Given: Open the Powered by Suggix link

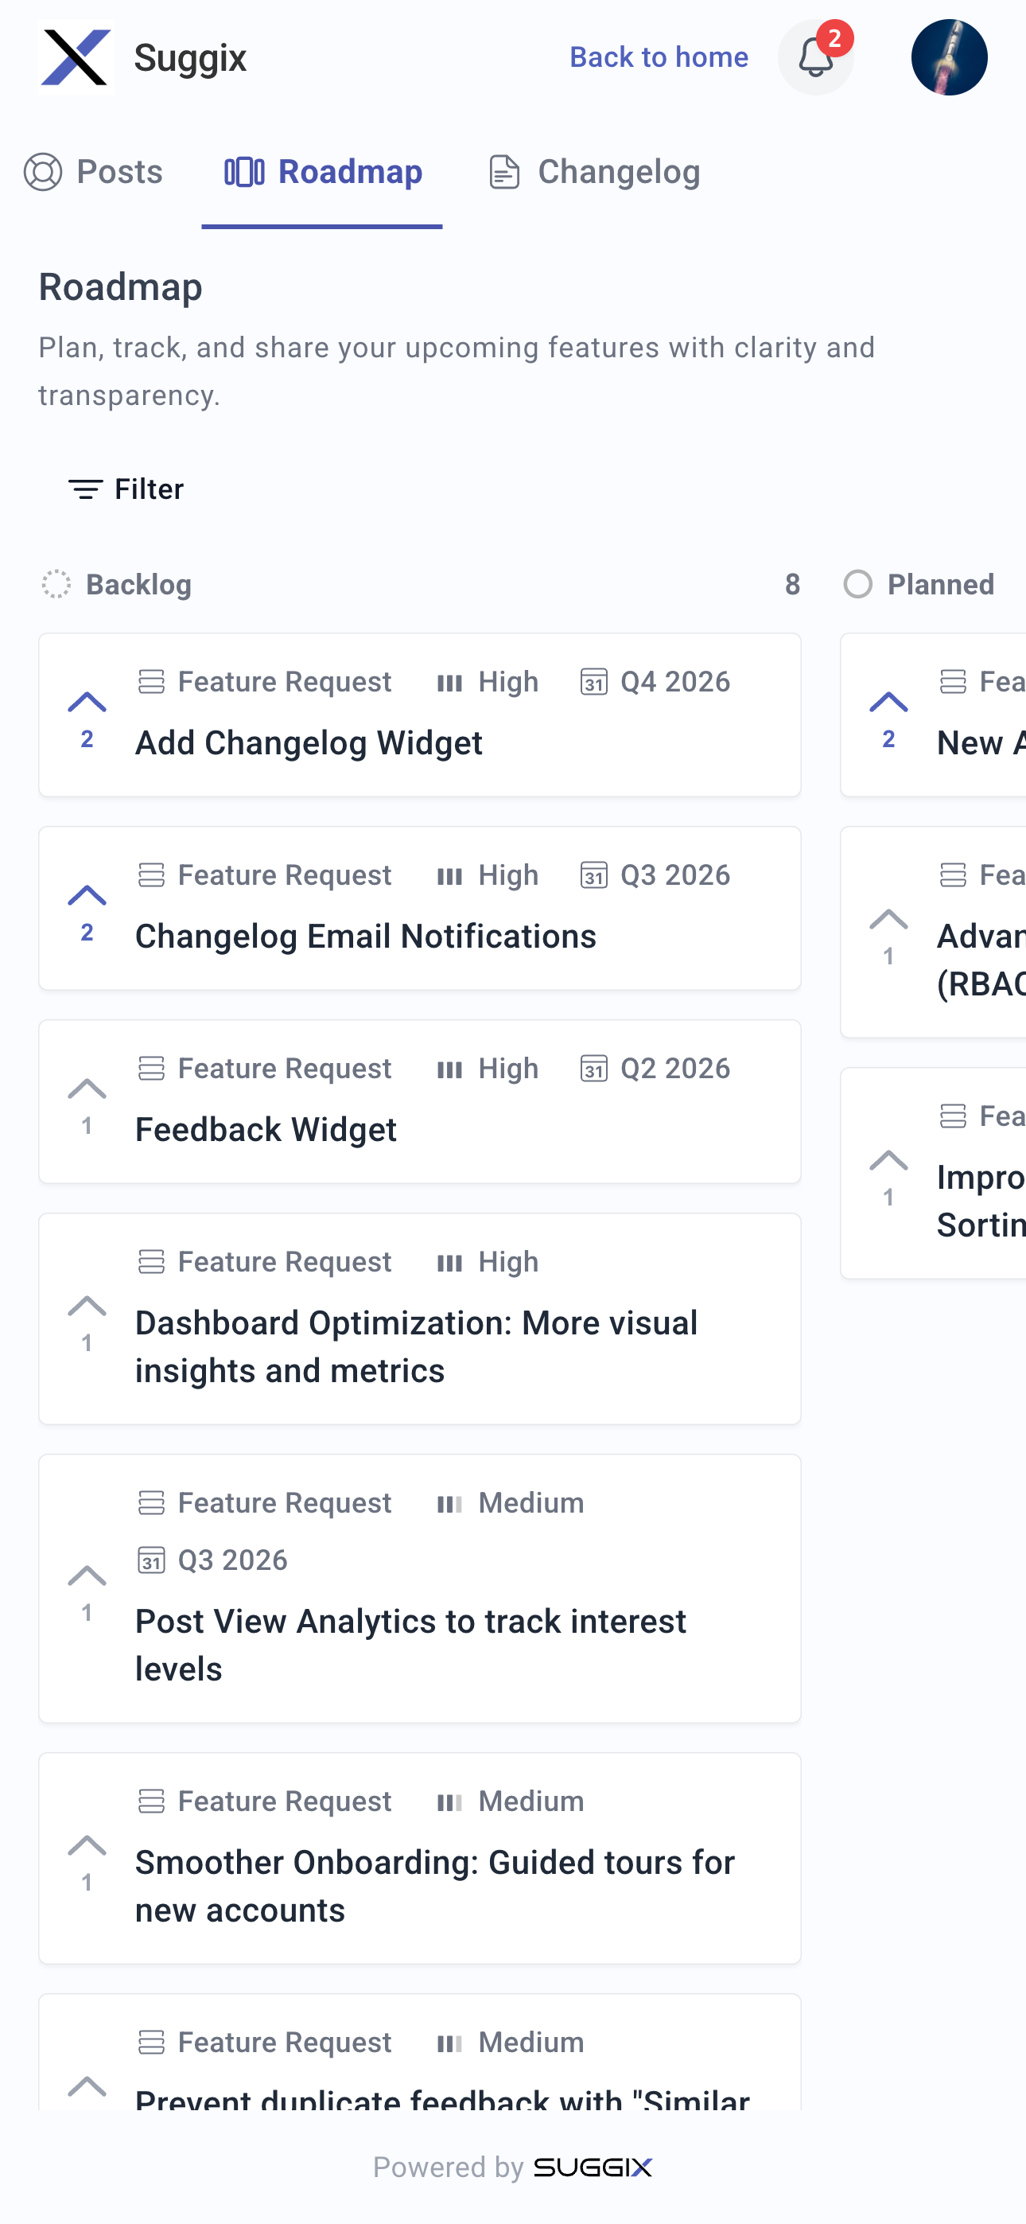Looking at the screenshot, I should tap(512, 2167).
